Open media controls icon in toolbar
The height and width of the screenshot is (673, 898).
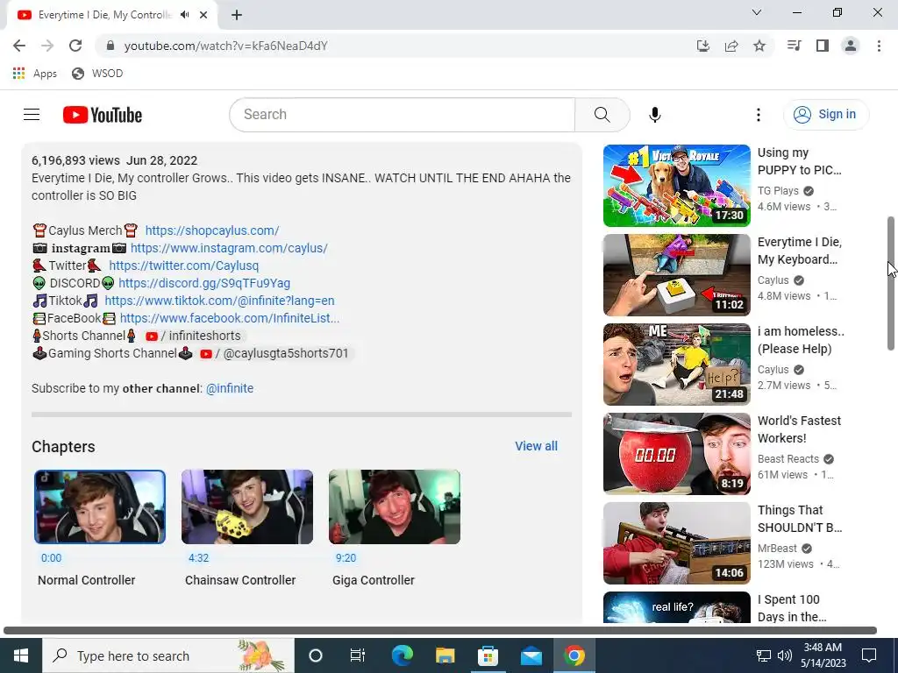click(x=794, y=46)
